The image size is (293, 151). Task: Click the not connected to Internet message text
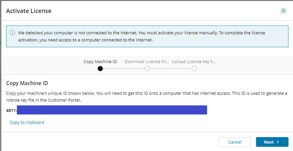pos(141,36)
